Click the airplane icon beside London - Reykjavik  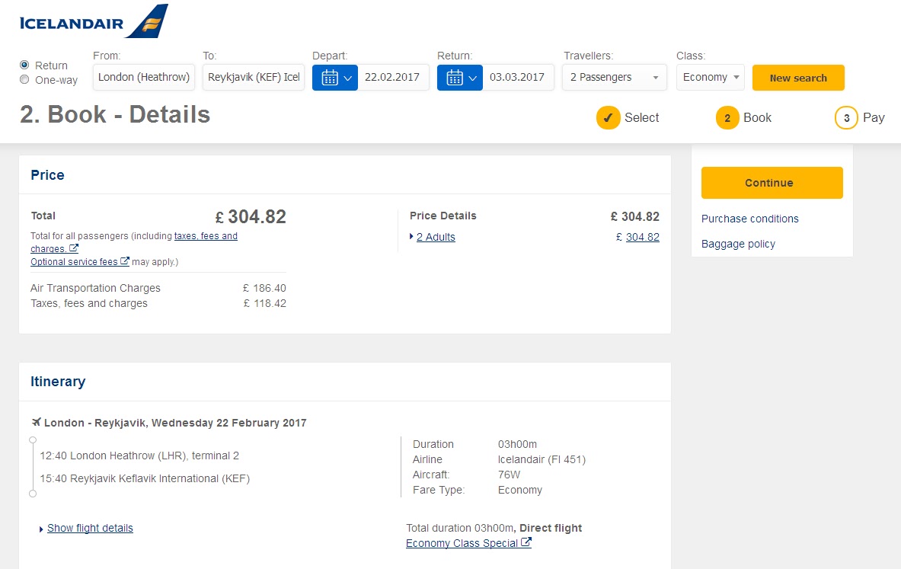pos(37,423)
